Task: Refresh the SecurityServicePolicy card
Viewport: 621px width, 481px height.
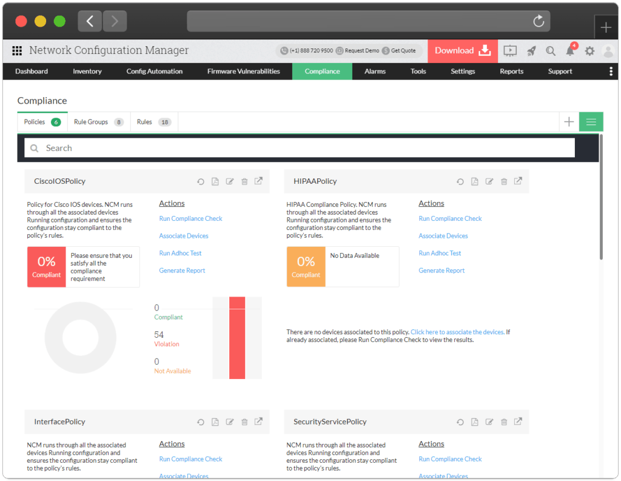Action: [460, 422]
